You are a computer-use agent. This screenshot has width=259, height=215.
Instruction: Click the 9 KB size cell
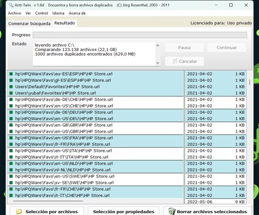tap(240, 202)
